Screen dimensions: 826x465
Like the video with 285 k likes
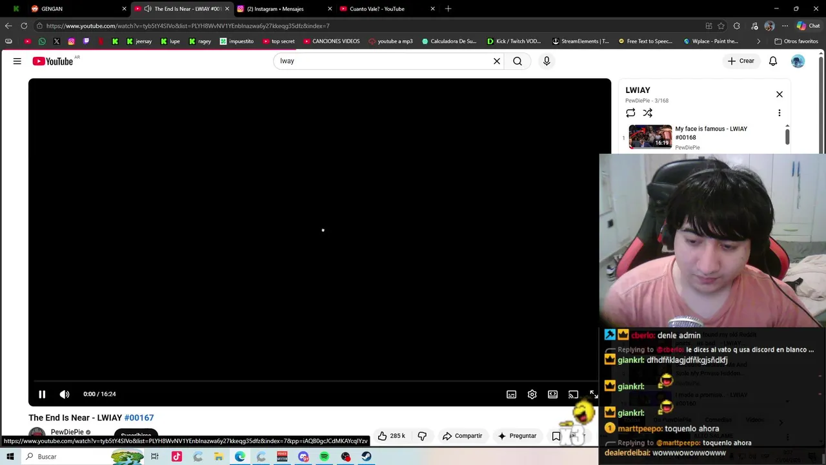392,436
